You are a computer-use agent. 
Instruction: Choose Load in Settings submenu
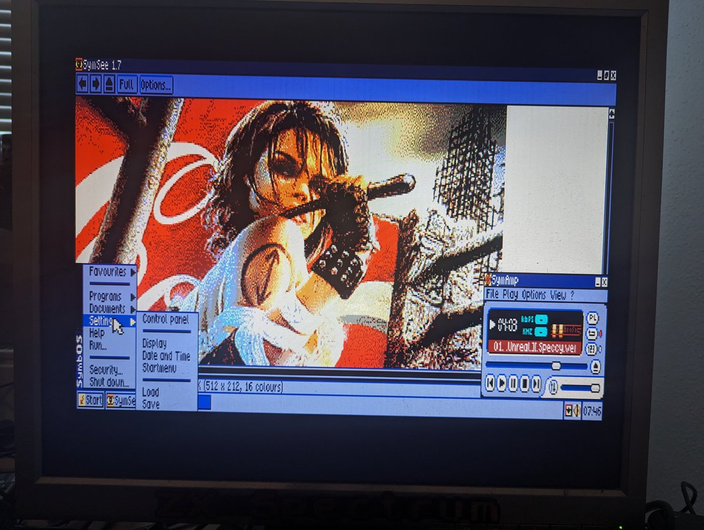point(167,392)
